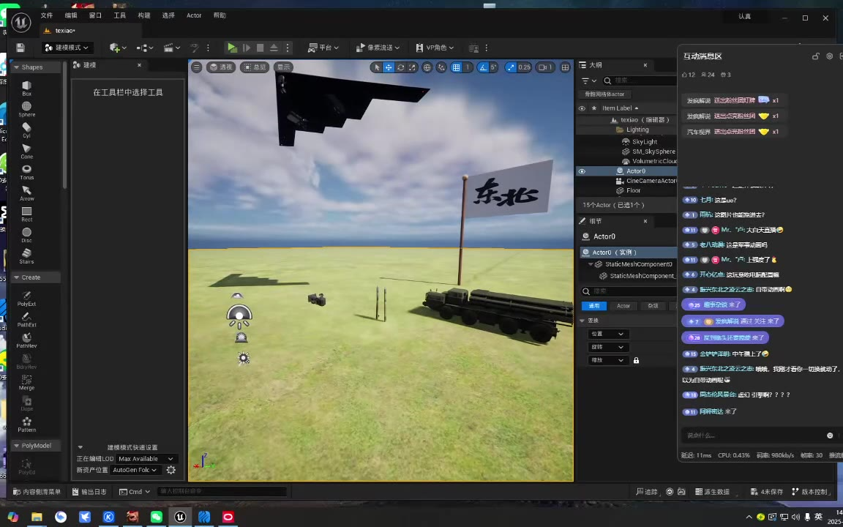Screen dimensions: 843x527
Task: Open the viewport hamburger options menu
Action: pos(196,67)
